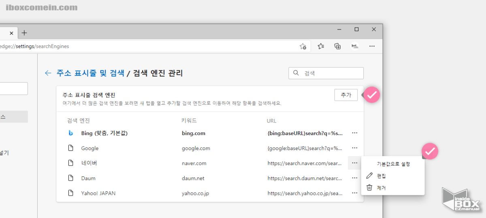Image resolution: width=486 pixels, height=218 pixels.
Task: Click the Google row page icon
Action: [70, 148]
